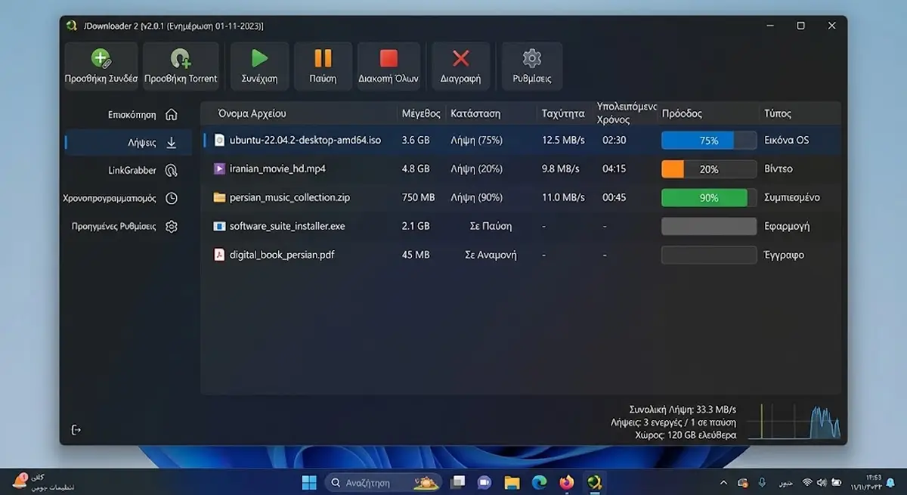Open the LinkGrabber sidebar item
The height and width of the screenshot is (495, 907).
point(143,170)
